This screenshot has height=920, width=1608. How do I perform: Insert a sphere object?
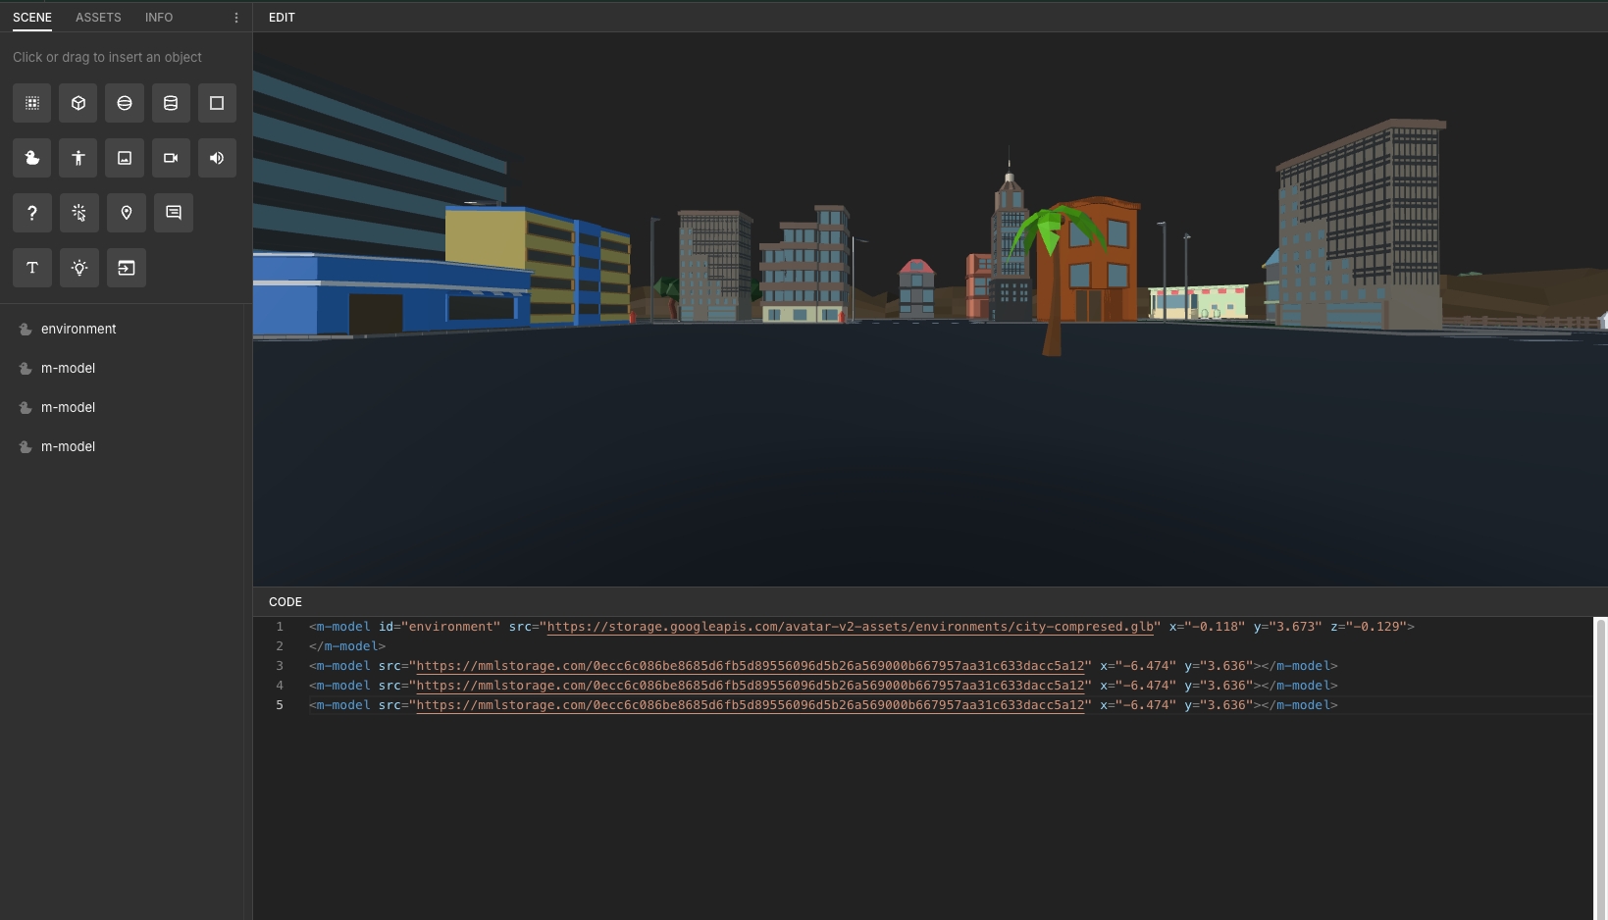[125, 103]
